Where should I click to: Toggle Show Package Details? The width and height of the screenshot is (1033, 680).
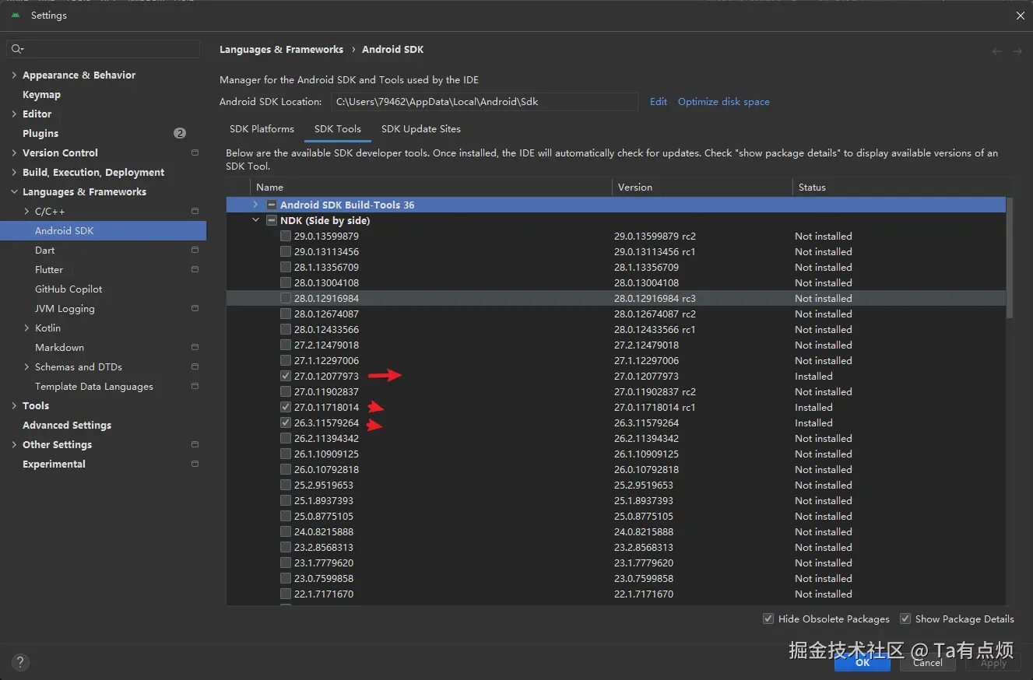pyautogui.click(x=905, y=619)
